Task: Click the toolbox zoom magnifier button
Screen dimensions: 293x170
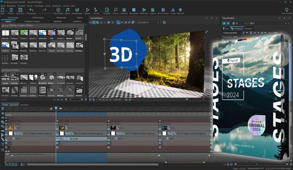Action: point(86,100)
